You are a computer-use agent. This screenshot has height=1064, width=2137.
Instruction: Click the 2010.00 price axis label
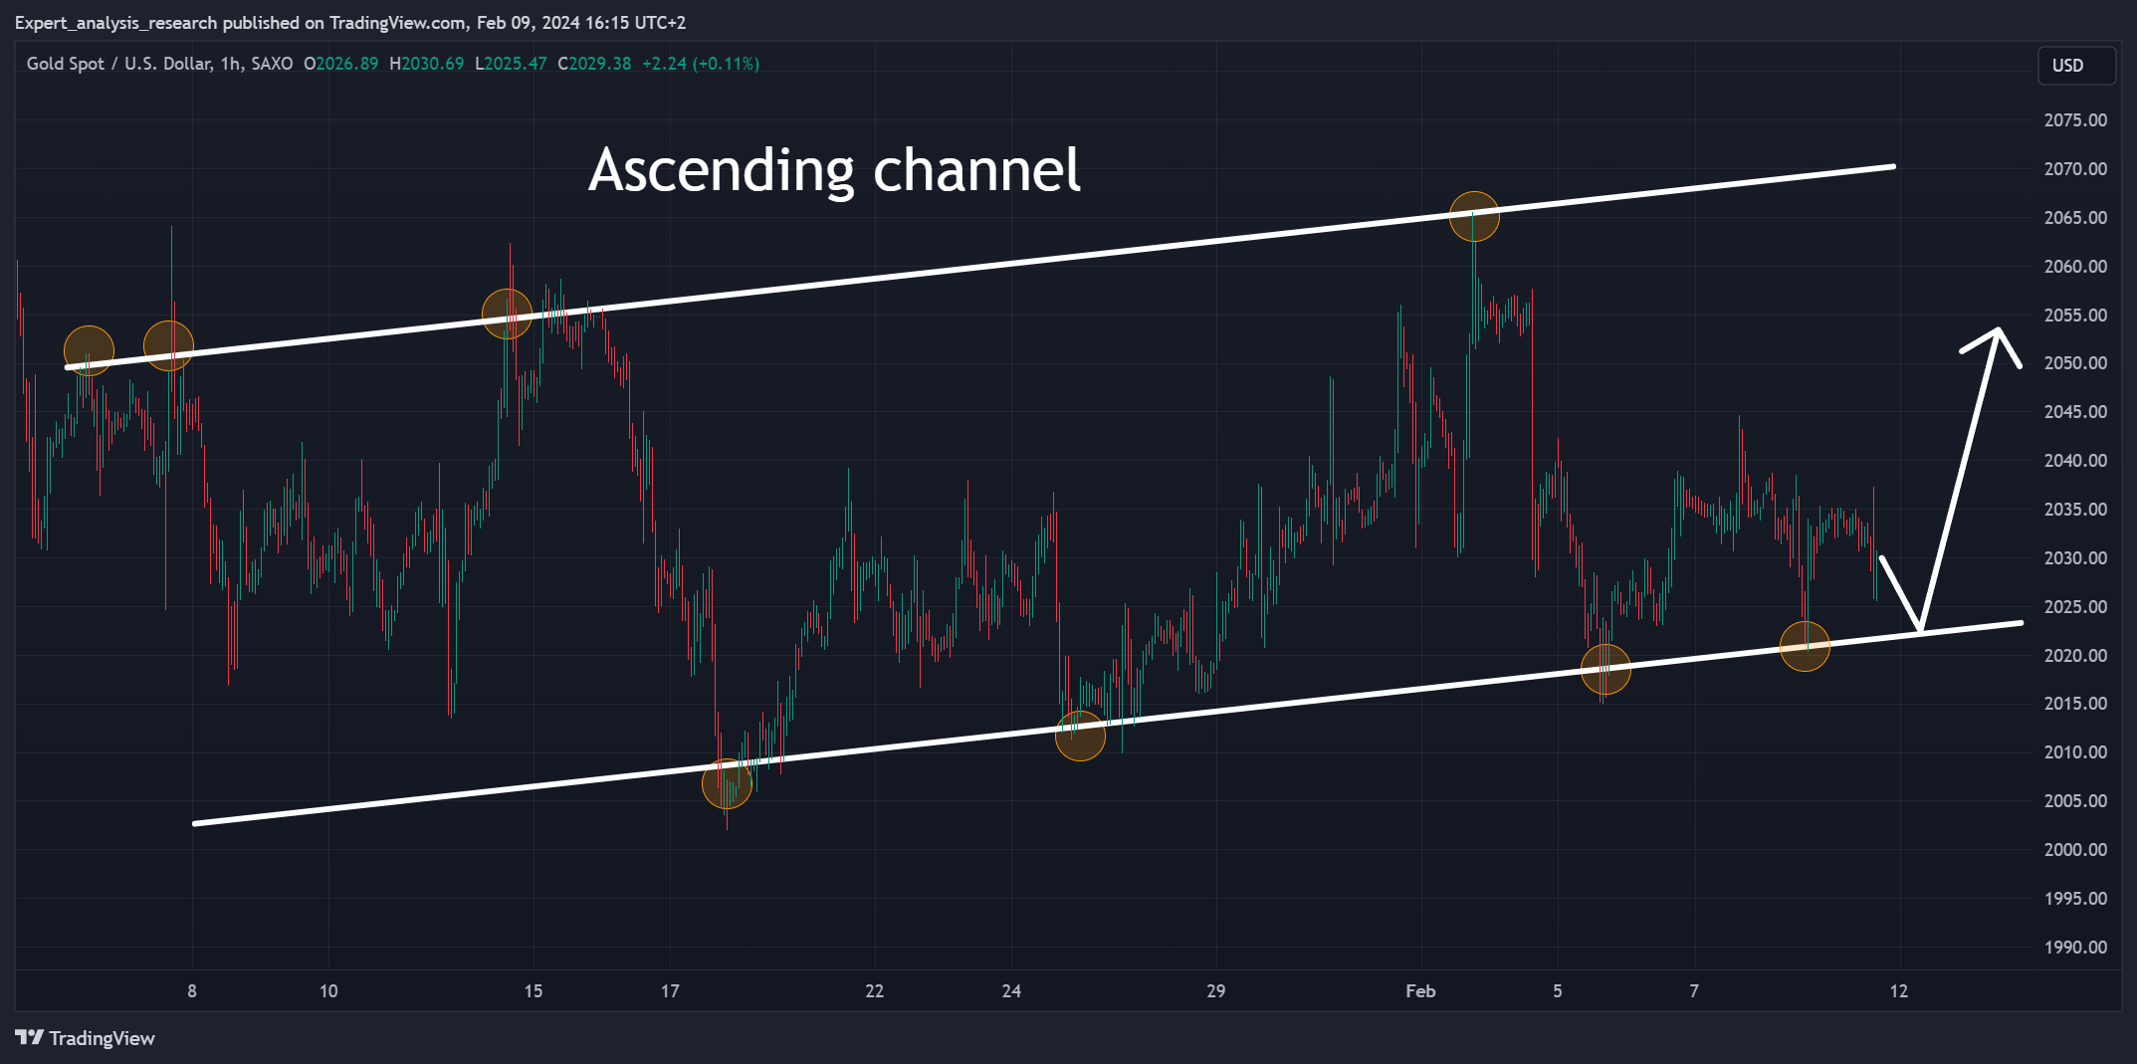point(2075,752)
